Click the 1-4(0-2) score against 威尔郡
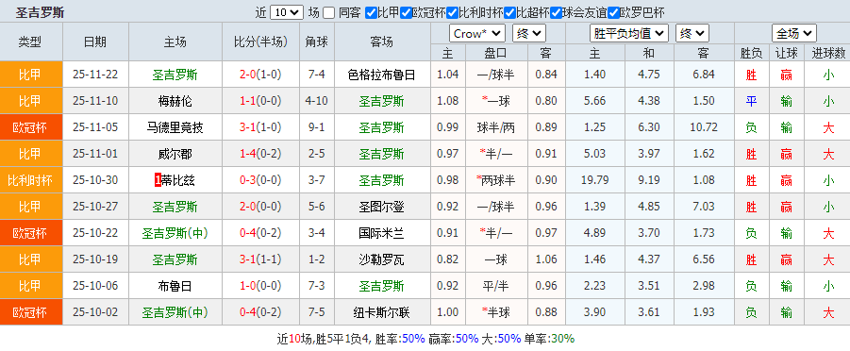This screenshot has height=351, width=850. pyautogui.click(x=260, y=154)
